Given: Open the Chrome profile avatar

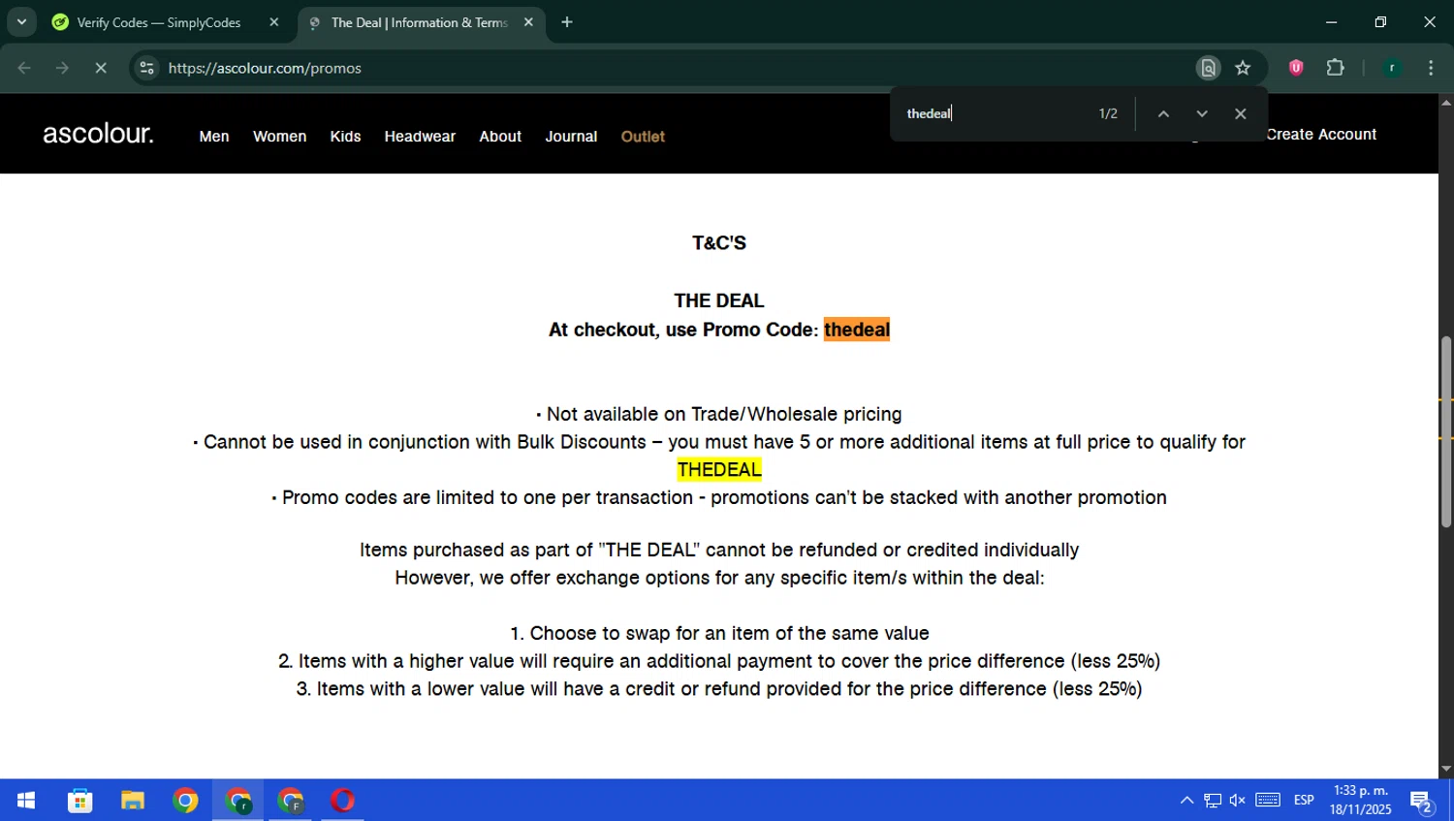Looking at the screenshot, I should pos(1392,68).
